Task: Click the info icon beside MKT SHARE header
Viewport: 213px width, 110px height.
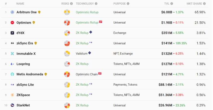Action: [x=204, y=4]
